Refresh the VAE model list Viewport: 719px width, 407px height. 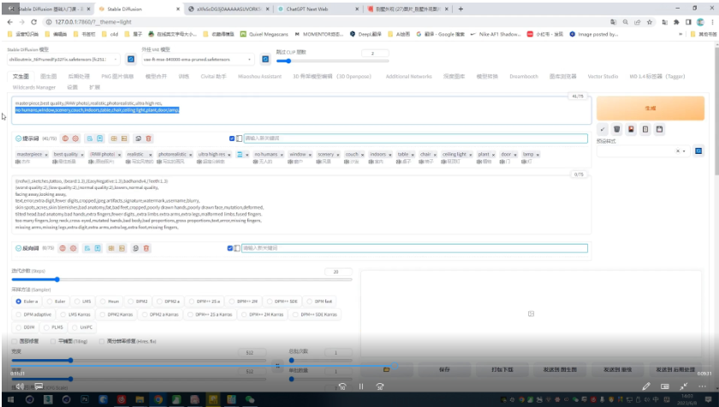(265, 59)
